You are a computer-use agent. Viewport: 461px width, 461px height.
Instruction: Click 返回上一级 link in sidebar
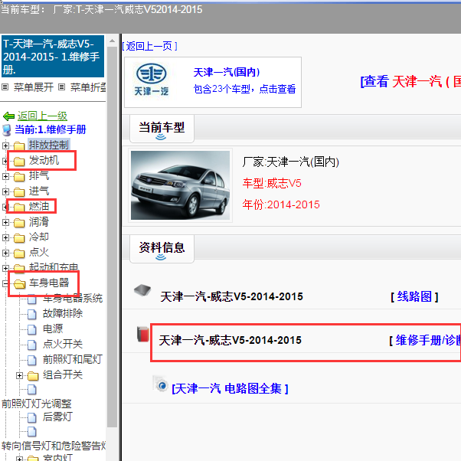42,116
